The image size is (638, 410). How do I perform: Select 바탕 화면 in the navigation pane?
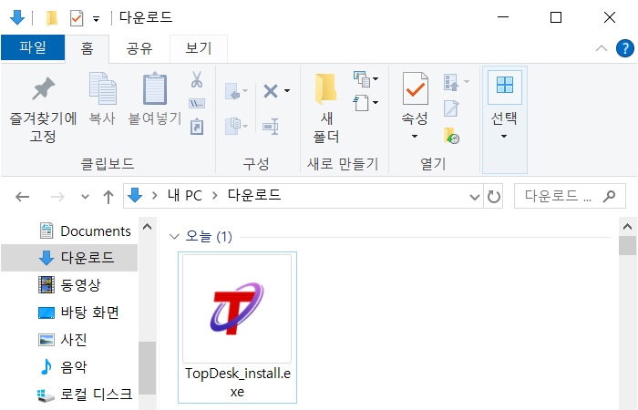78,313
